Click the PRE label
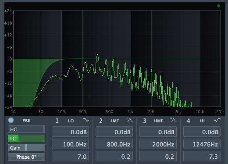The width and height of the screenshot is (228, 164). (x=26, y=121)
